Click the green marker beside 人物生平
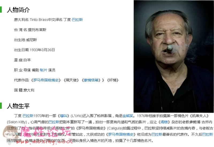Viewport: 214px width, 147px height. click(x=1, y=105)
